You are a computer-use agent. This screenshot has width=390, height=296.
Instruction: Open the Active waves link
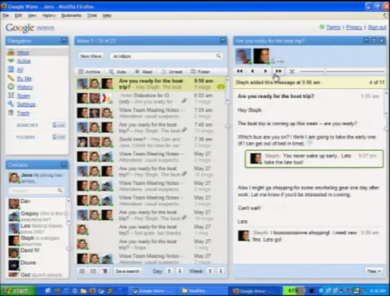point(23,61)
